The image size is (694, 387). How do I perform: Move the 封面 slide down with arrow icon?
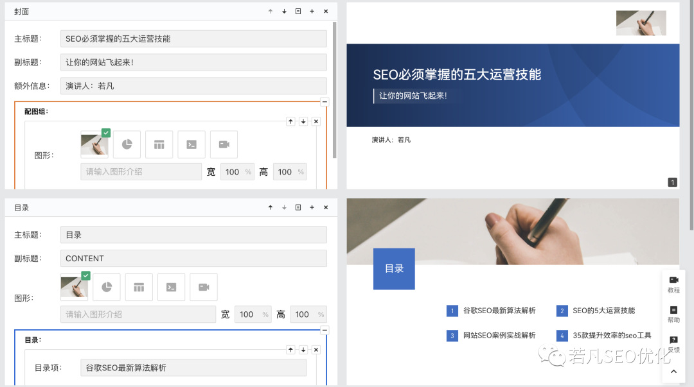(284, 12)
